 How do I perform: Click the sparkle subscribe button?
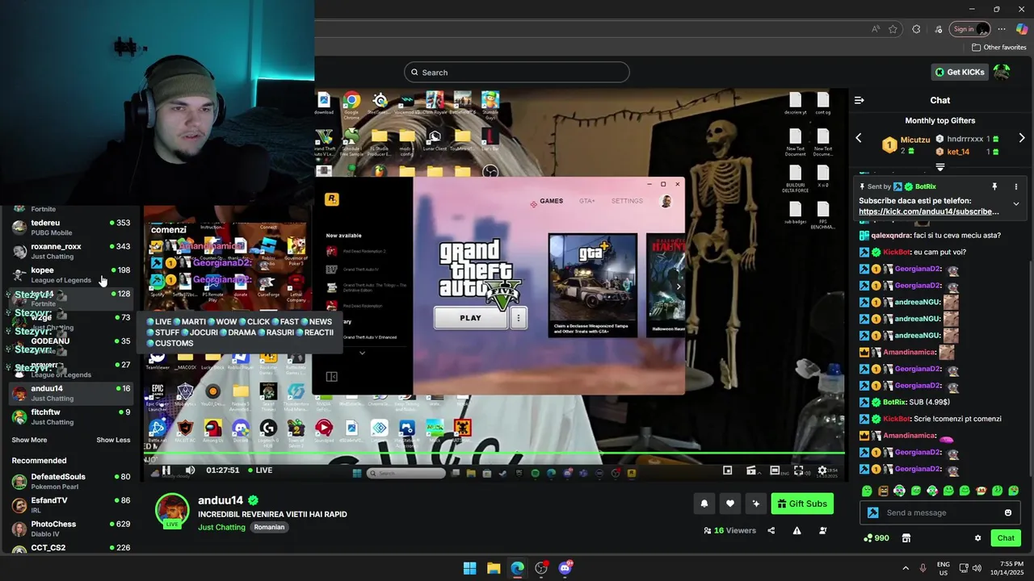[x=756, y=504]
